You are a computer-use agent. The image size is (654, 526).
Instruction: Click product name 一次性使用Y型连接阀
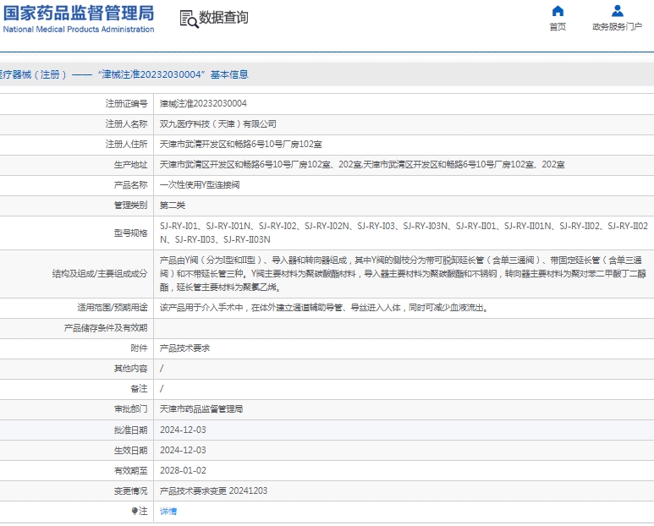(200, 184)
